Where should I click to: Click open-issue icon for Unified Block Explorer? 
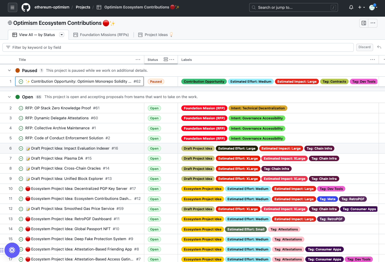click(21, 179)
